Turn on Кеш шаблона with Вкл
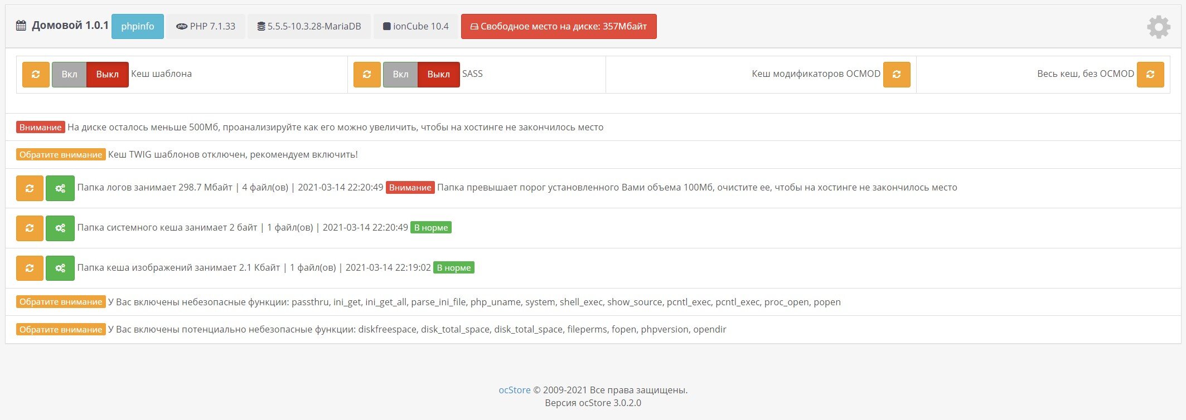The width and height of the screenshot is (1186, 420). 69,75
